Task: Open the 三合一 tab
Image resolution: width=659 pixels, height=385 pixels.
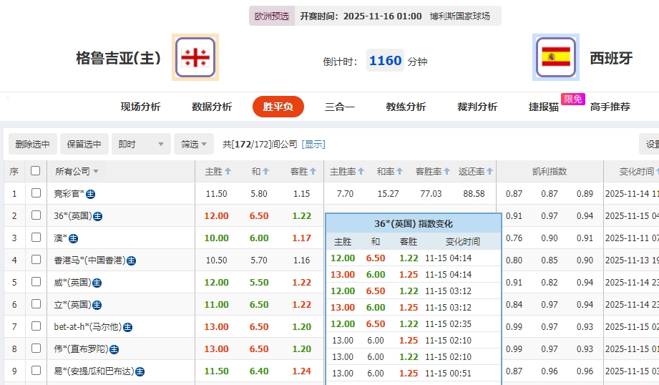Action: pos(340,107)
